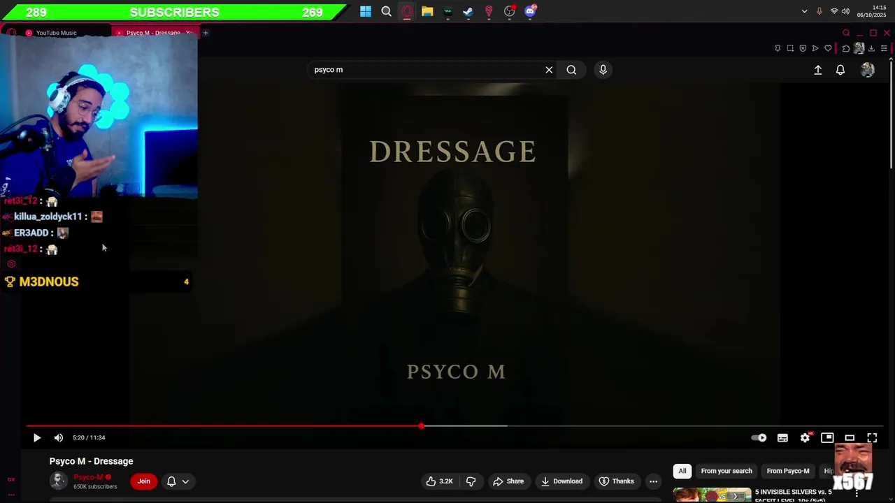Open a new browser tab

(206, 33)
